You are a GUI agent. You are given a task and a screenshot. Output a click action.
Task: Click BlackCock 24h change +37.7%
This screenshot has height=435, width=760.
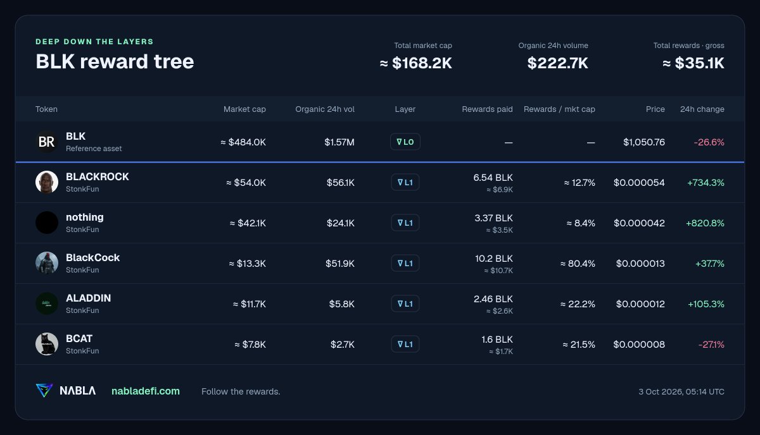tap(709, 264)
